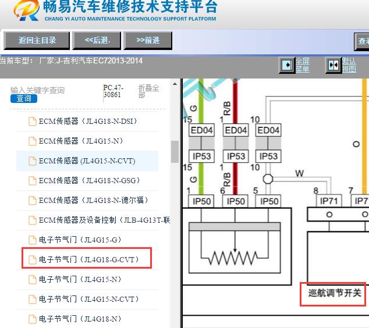Open ECM传感器及设备控制（JLB-4G13T entry
The height and width of the screenshot is (328, 369).
tap(104, 220)
